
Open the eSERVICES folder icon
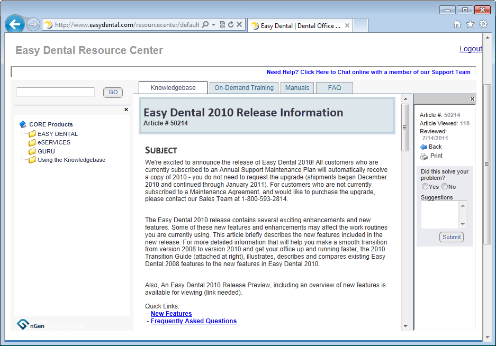[x=32, y=143]
